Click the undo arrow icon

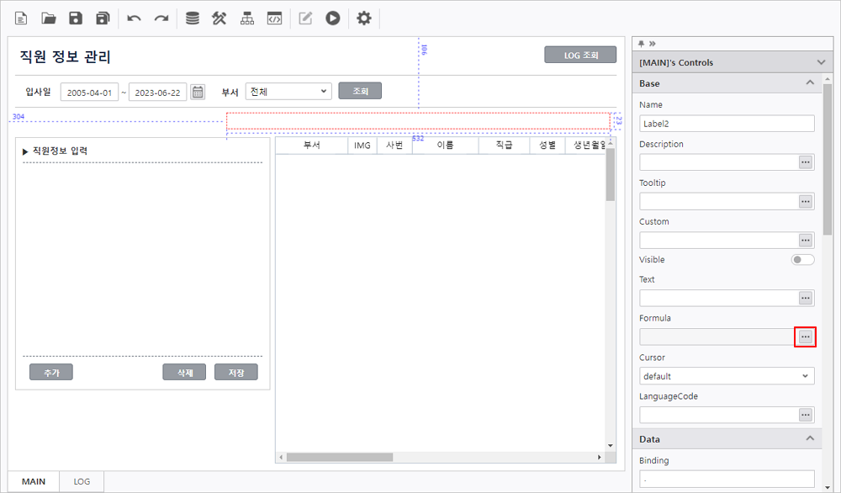[134, 18]
